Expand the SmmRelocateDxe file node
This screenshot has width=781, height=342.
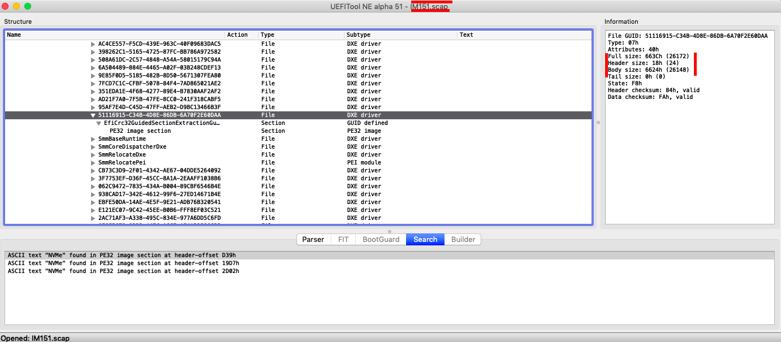93,154
